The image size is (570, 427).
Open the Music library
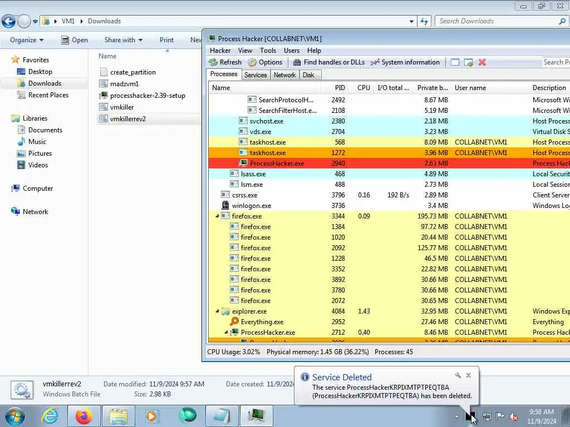[37, 142]
